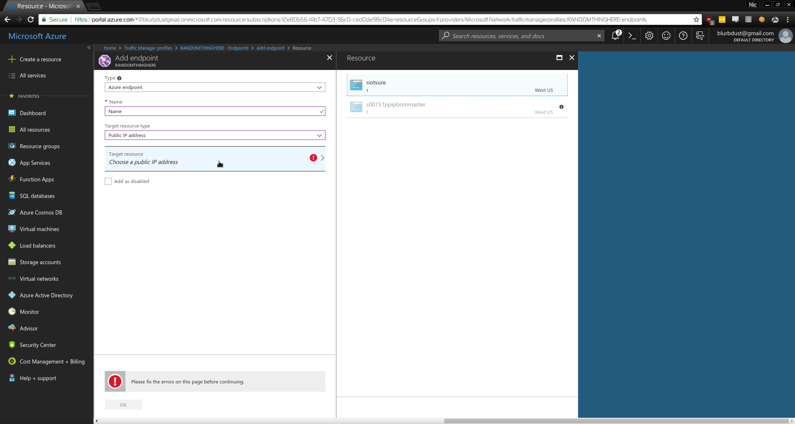Go to Home breadcrumb link

[x=110, y=48]
